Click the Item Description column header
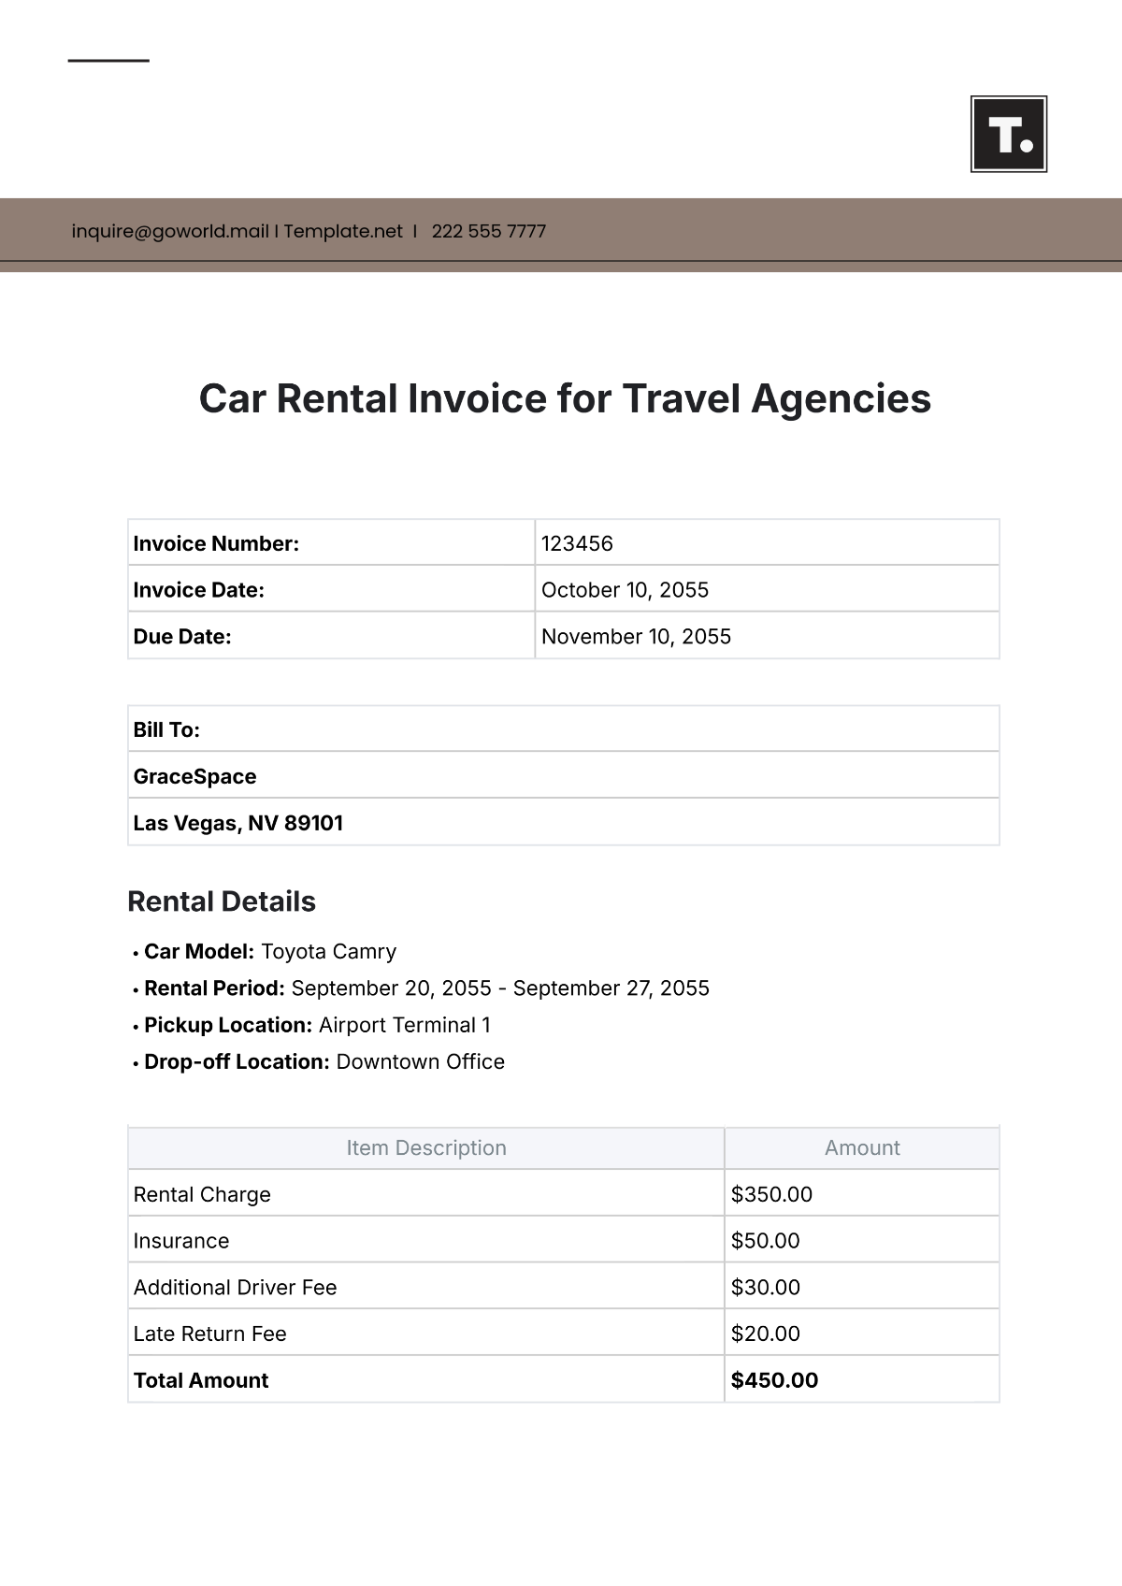The height and width of the screenshot is (1586, 1122). click(426, 1147)
